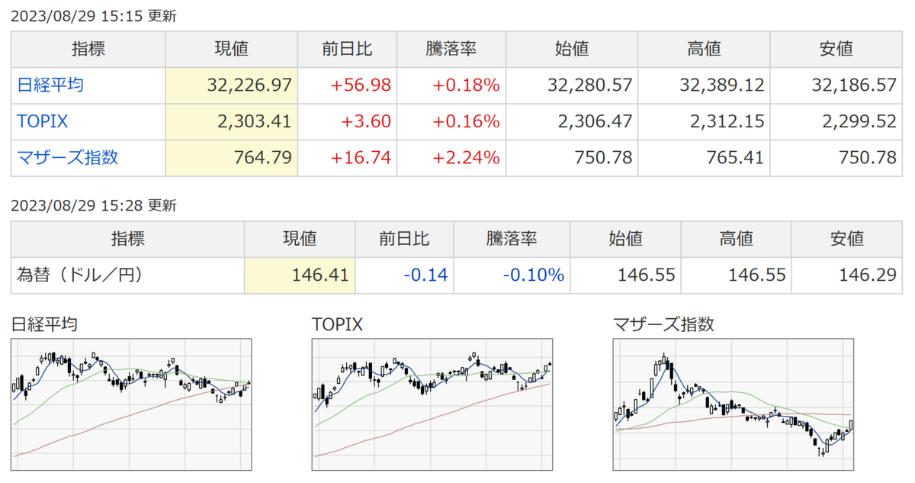Open the 日経平均 link
The height and width of the screenshot is (483, 915).
pos(50,85)
